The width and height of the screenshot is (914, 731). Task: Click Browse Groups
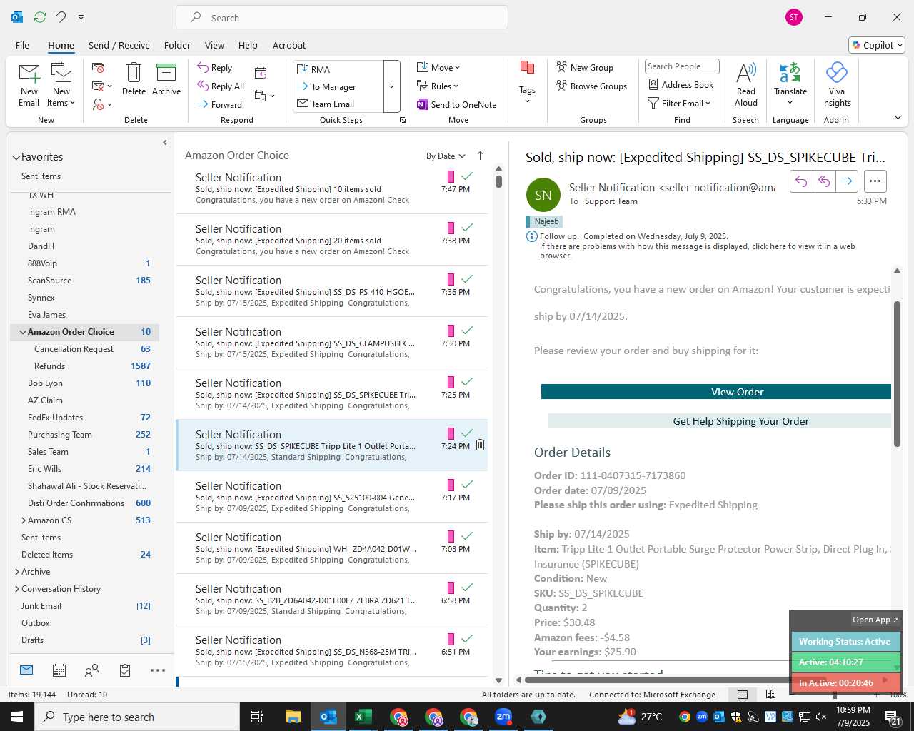pyautogui.click(x=591, y=86)
